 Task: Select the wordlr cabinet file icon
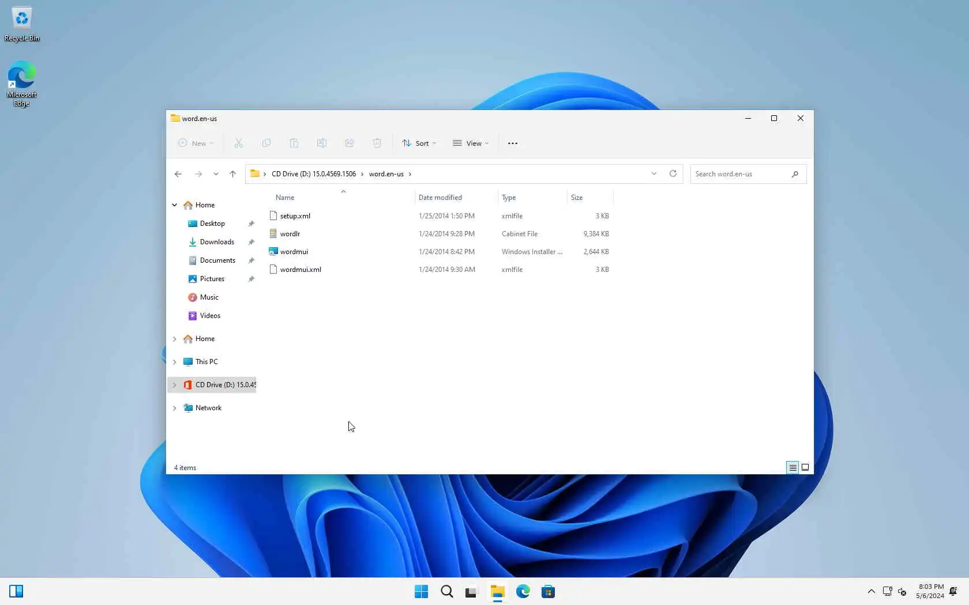click(273, 233)
